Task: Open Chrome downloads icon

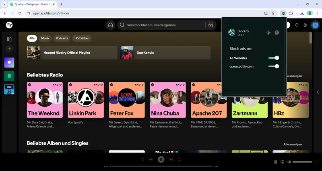Action: (x=302, y=13)
